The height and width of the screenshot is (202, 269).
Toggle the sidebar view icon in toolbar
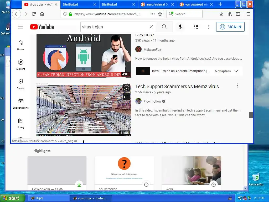click(x=238, y=14)
